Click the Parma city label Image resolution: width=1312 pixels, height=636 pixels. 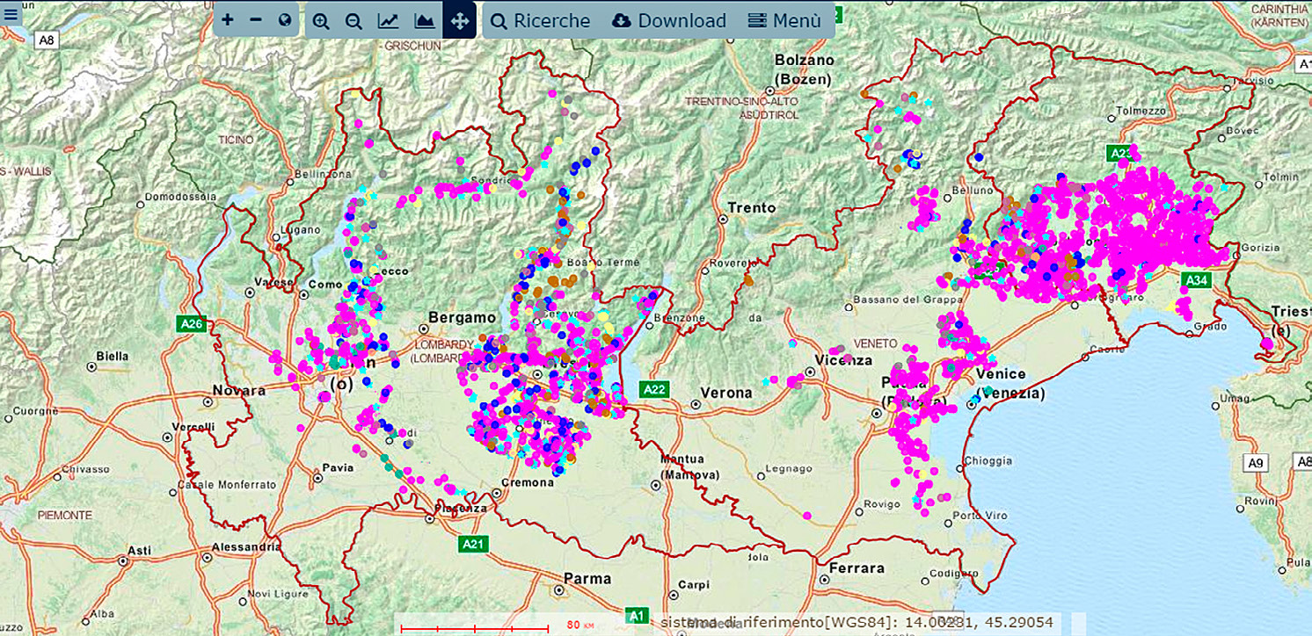pos(587,578)
